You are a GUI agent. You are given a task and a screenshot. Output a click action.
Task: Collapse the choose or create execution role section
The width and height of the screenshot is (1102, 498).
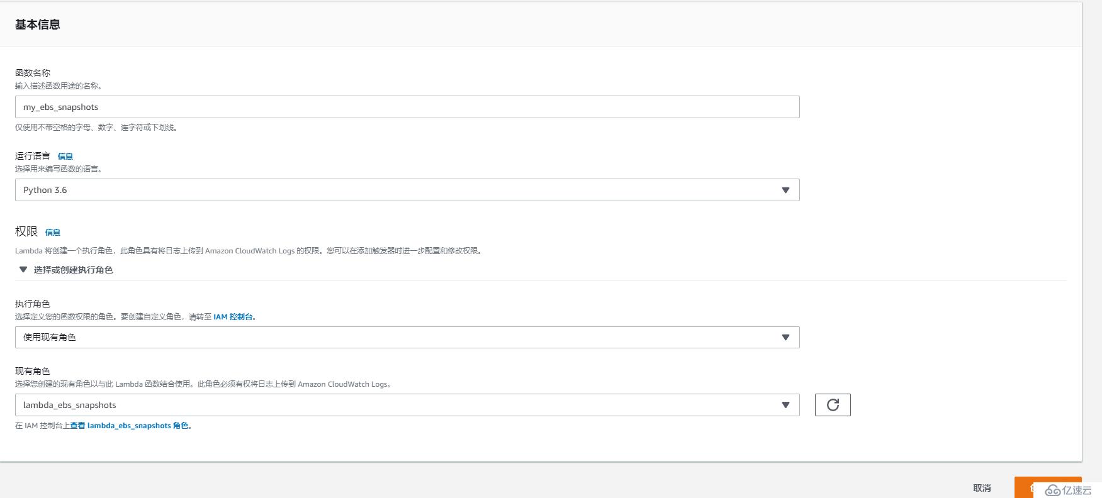(66, 270)
